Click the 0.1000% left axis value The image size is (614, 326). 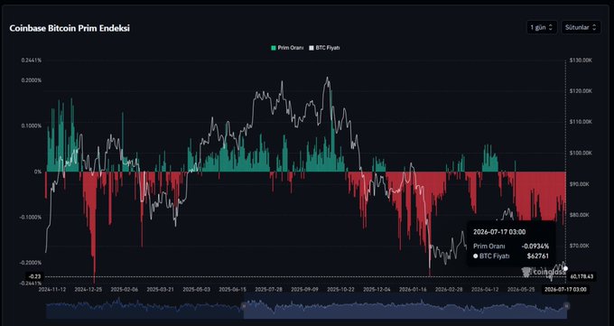point(32,126)
